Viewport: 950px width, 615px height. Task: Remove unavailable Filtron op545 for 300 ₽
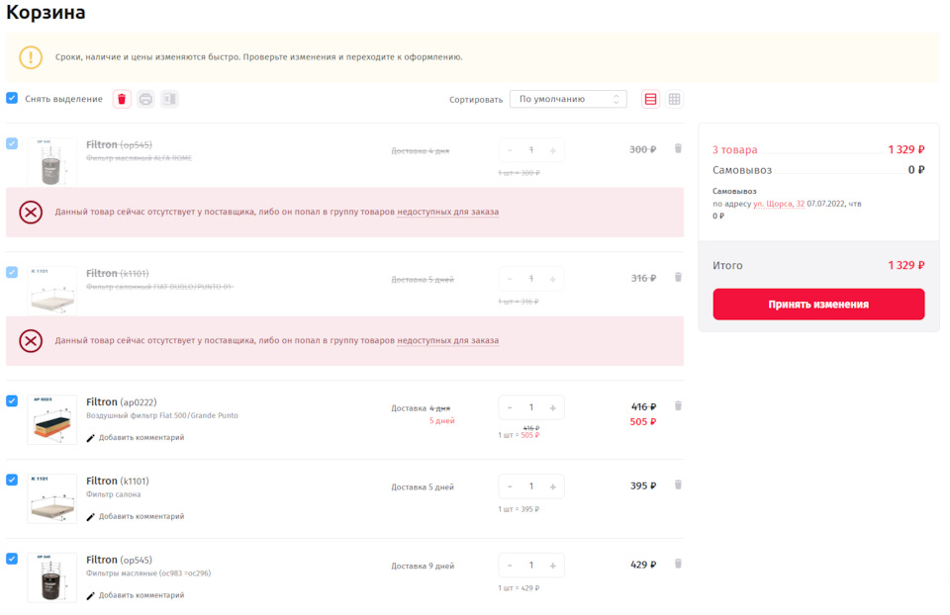[x=678, y=149]
